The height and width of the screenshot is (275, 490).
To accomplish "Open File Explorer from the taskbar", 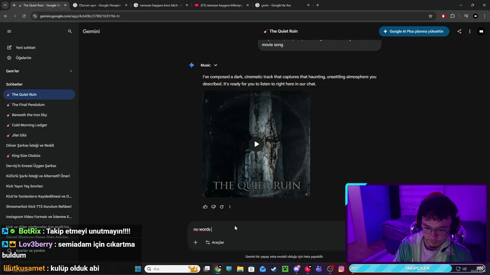I will tap(240, 269).
